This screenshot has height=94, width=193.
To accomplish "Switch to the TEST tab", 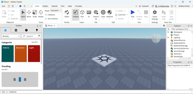I will pos(63,6).
